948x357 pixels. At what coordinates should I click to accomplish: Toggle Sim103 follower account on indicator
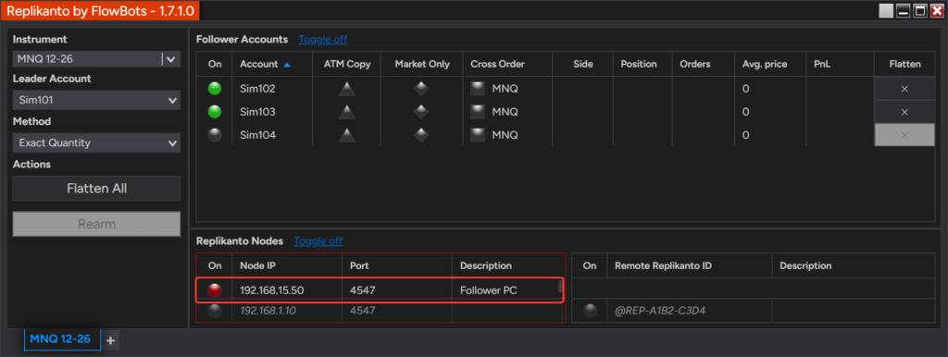coord(214,112)
